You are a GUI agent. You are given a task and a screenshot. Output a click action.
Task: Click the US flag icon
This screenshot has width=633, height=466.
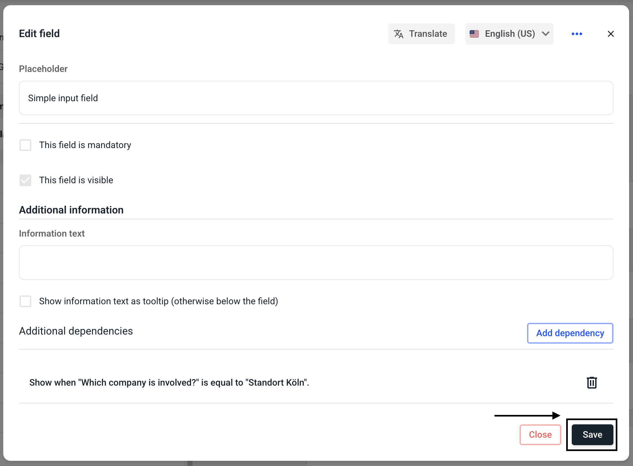[474, 34]
